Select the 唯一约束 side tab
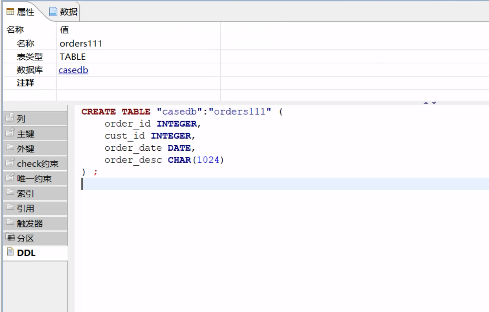The height and width of the screenshot is (312, 489). point(35,179)
